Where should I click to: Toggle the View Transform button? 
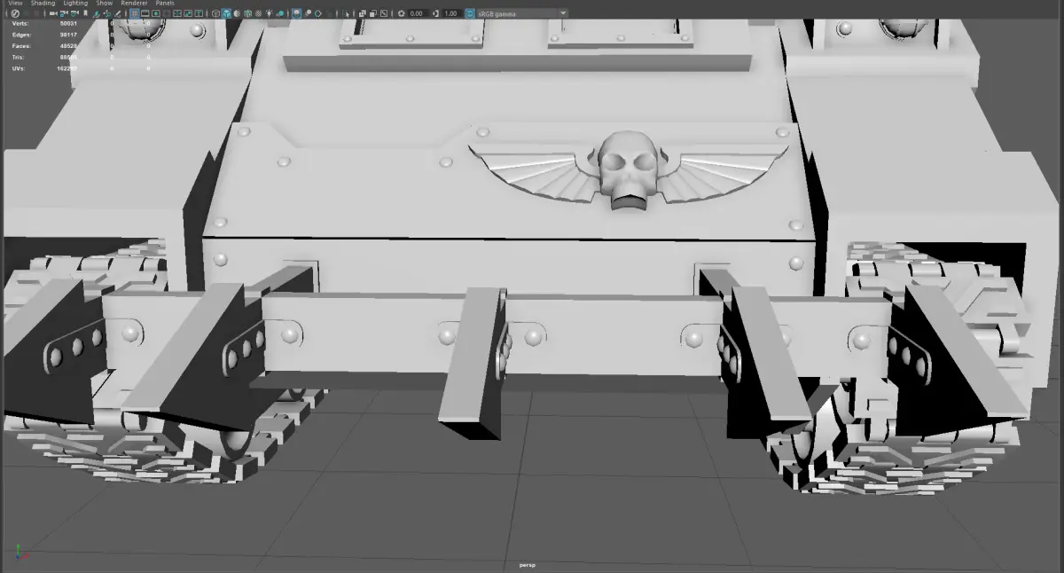(x=470, y=13)
